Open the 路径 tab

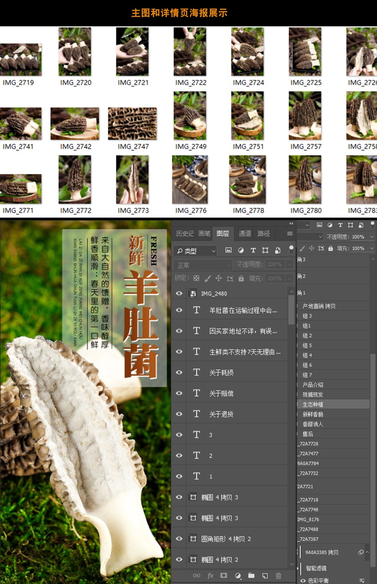coord(263,233)
